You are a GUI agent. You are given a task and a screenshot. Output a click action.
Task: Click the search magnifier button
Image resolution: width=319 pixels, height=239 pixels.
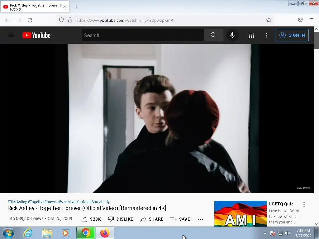[213, 35]
